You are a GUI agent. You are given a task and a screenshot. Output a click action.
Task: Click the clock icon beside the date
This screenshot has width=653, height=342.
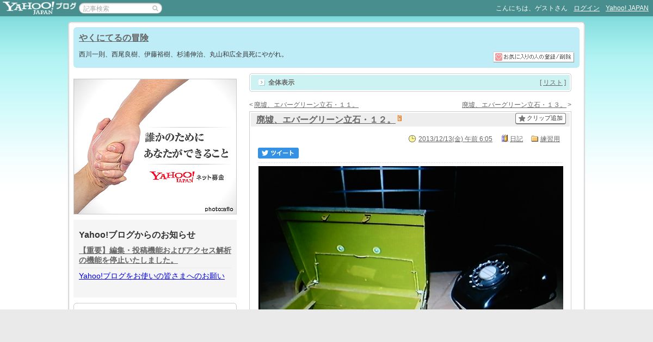(x=412, y=139)
